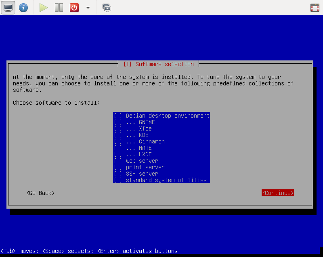The height and width of the screenshot is (257, 323).
Task: Open virtual hardware details info icon
Action: (23, 8)
